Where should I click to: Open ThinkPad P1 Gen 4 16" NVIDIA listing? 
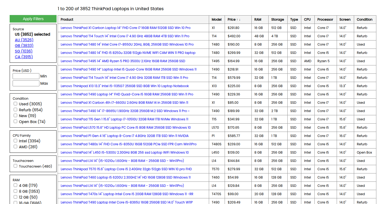(125, 136)
